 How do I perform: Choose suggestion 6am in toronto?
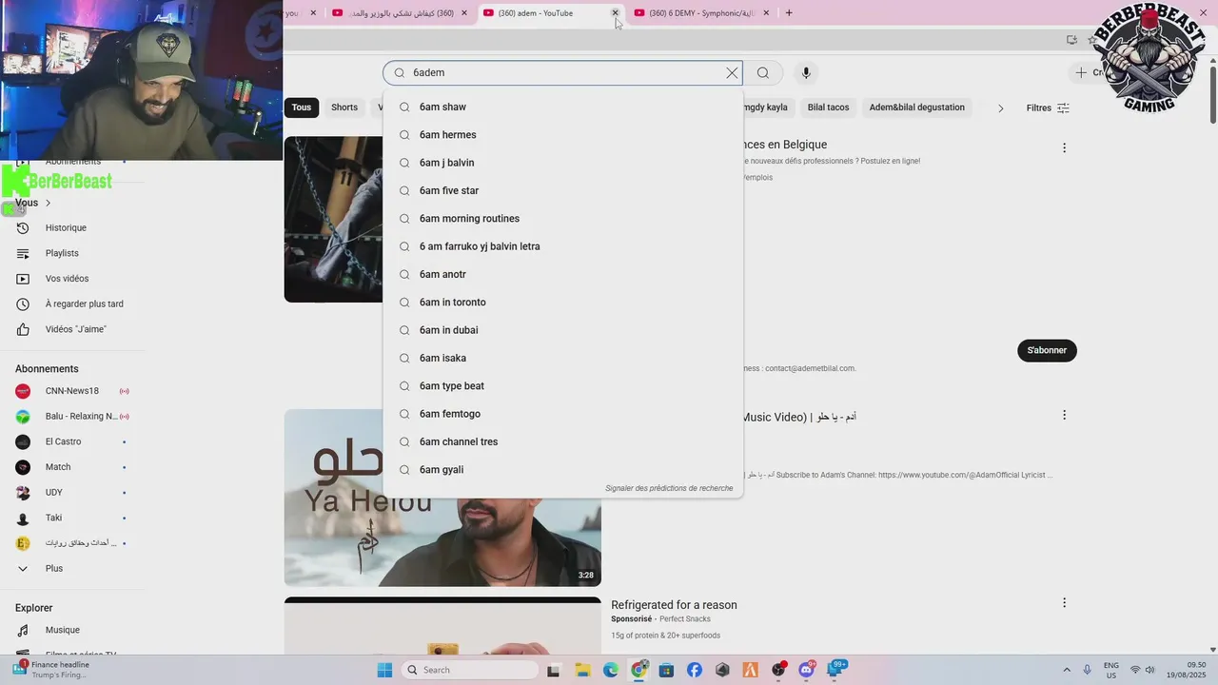562,303
